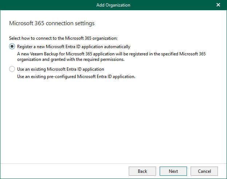Select the automatic registration radio button
227x179 pixels.
point(12,47)
